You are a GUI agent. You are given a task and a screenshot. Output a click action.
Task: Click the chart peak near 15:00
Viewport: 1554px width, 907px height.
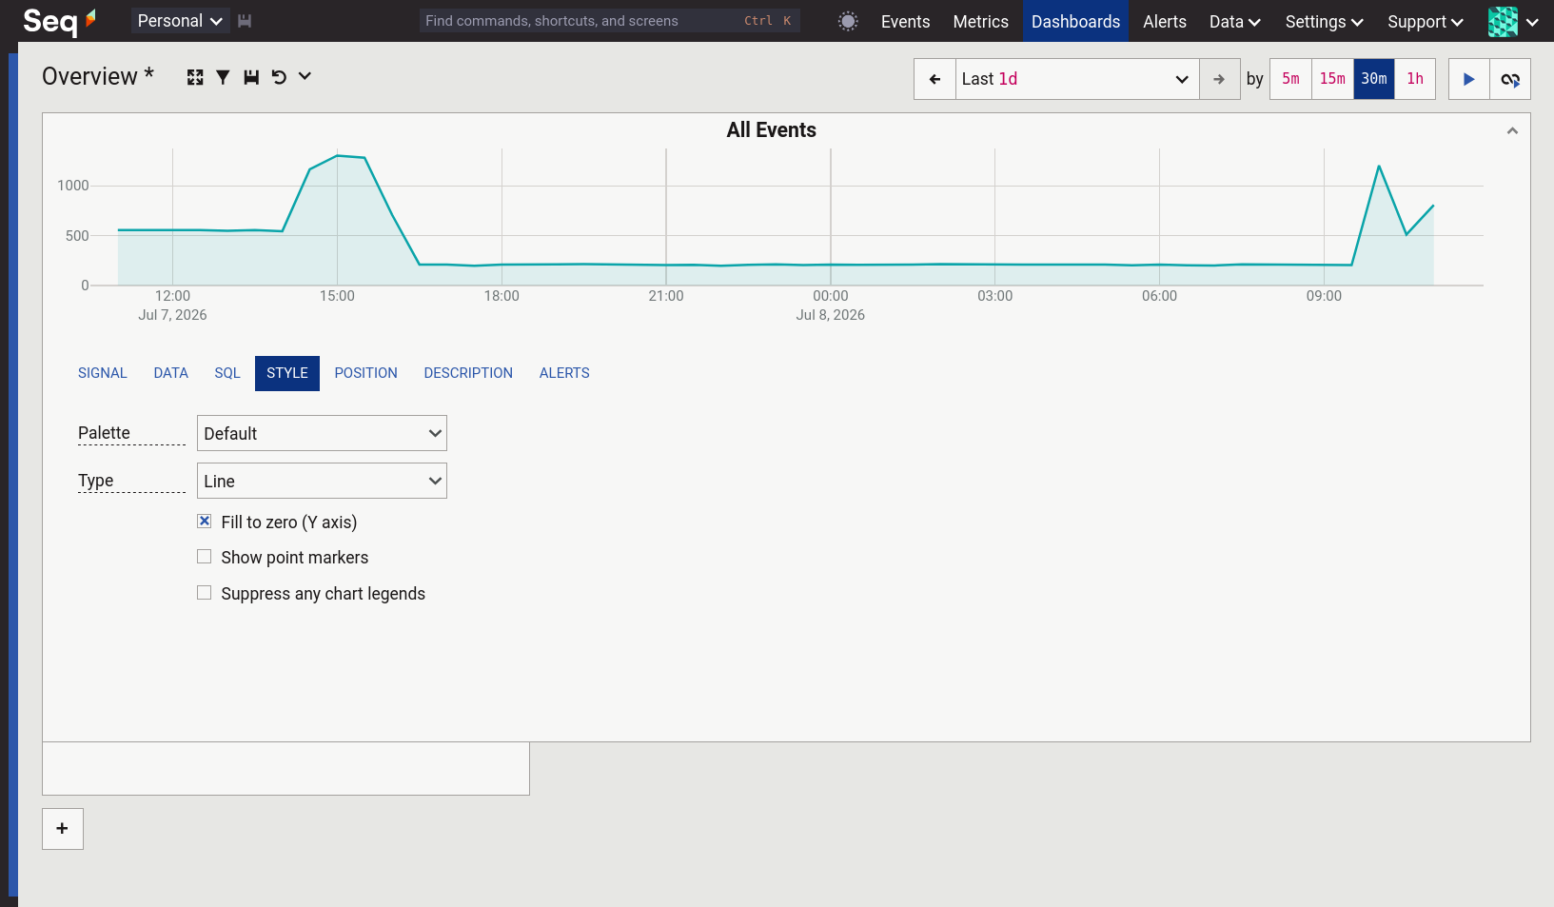[x=338, y=155]
